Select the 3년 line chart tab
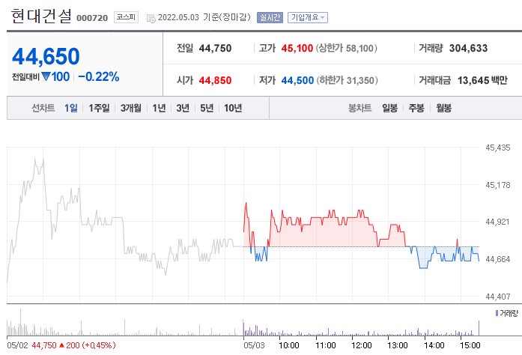This screenshot has width=522, height=355. 183,108
